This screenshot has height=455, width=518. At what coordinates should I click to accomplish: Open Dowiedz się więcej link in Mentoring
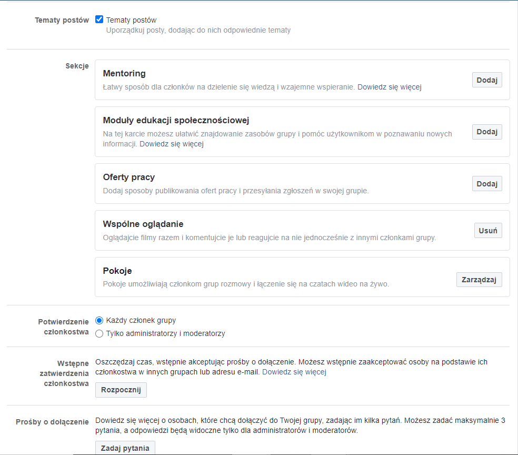(x=390, y=87)
